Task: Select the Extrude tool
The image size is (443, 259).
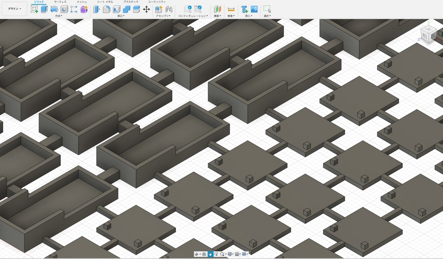Action: coord(44,9)
